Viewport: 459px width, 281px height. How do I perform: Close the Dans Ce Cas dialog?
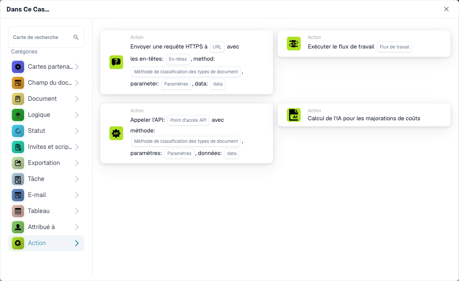tap(446, 9)
